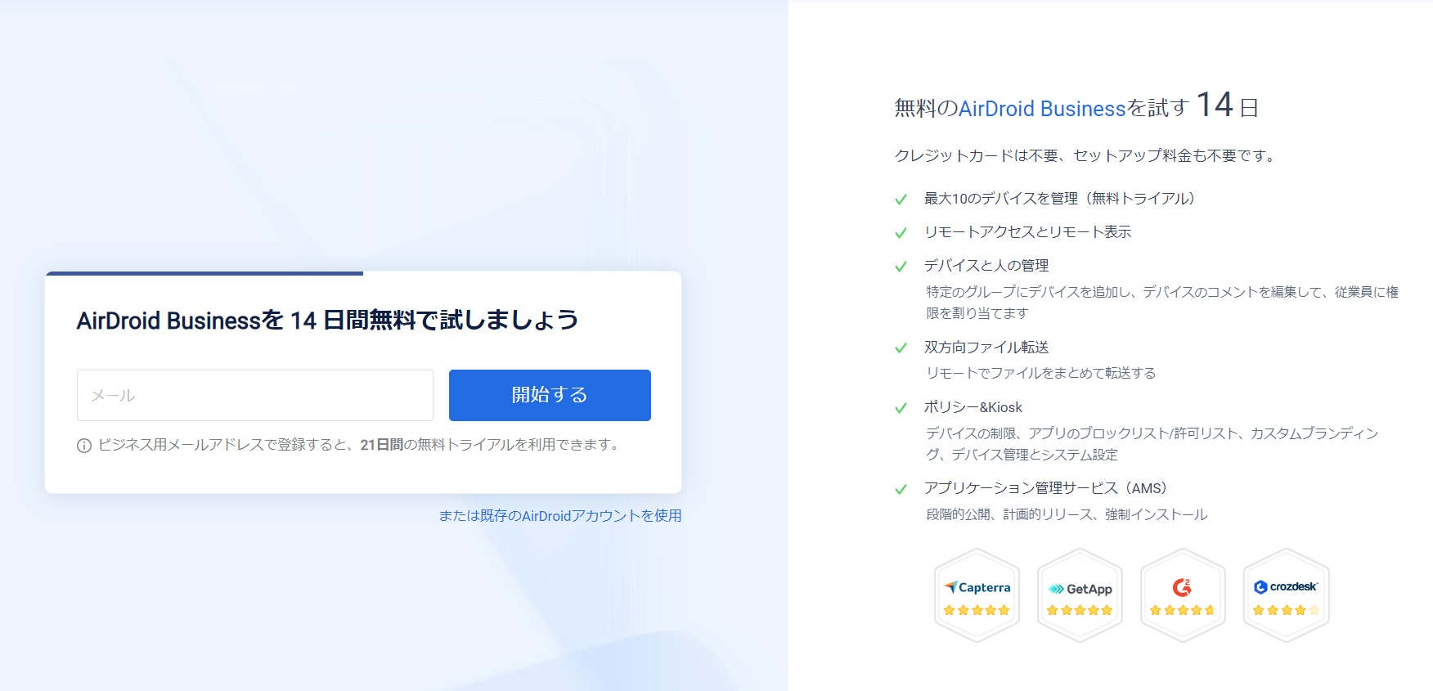
Task: Click text リモートでファイルをまとめて転送する
Action: coord(1041,373)
